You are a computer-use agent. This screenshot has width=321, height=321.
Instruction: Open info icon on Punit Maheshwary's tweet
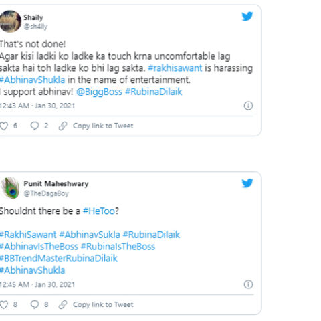[248, 284]
